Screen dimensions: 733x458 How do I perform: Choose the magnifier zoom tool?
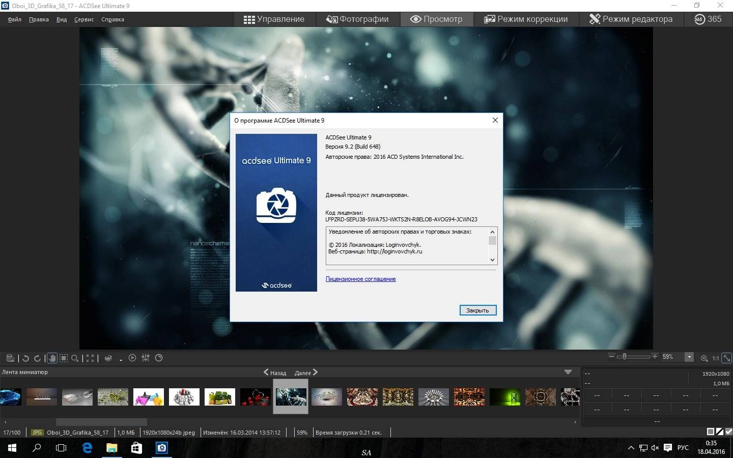point(75,358)
